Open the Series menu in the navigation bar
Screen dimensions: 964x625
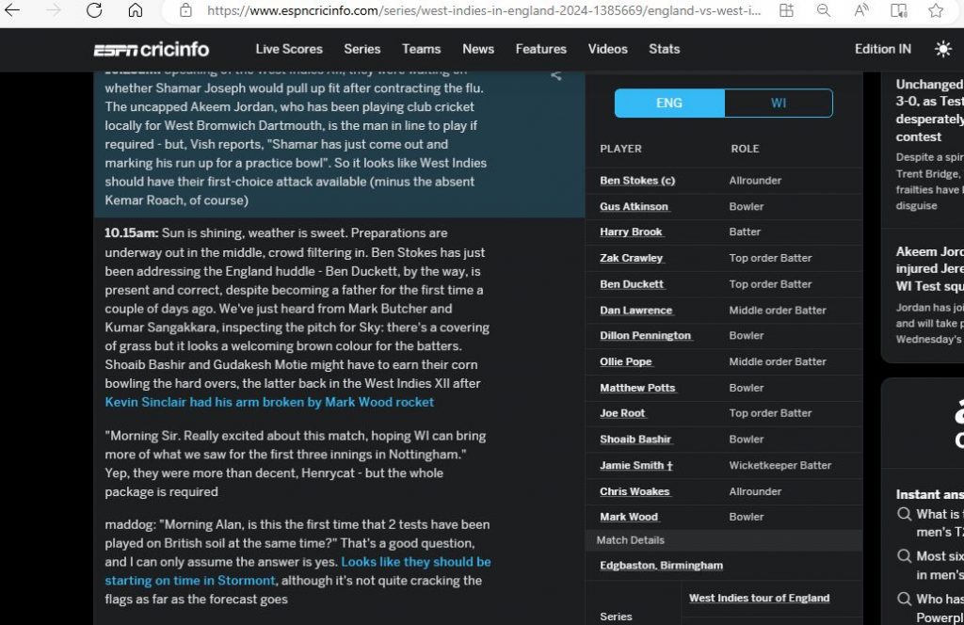point(361,49)
